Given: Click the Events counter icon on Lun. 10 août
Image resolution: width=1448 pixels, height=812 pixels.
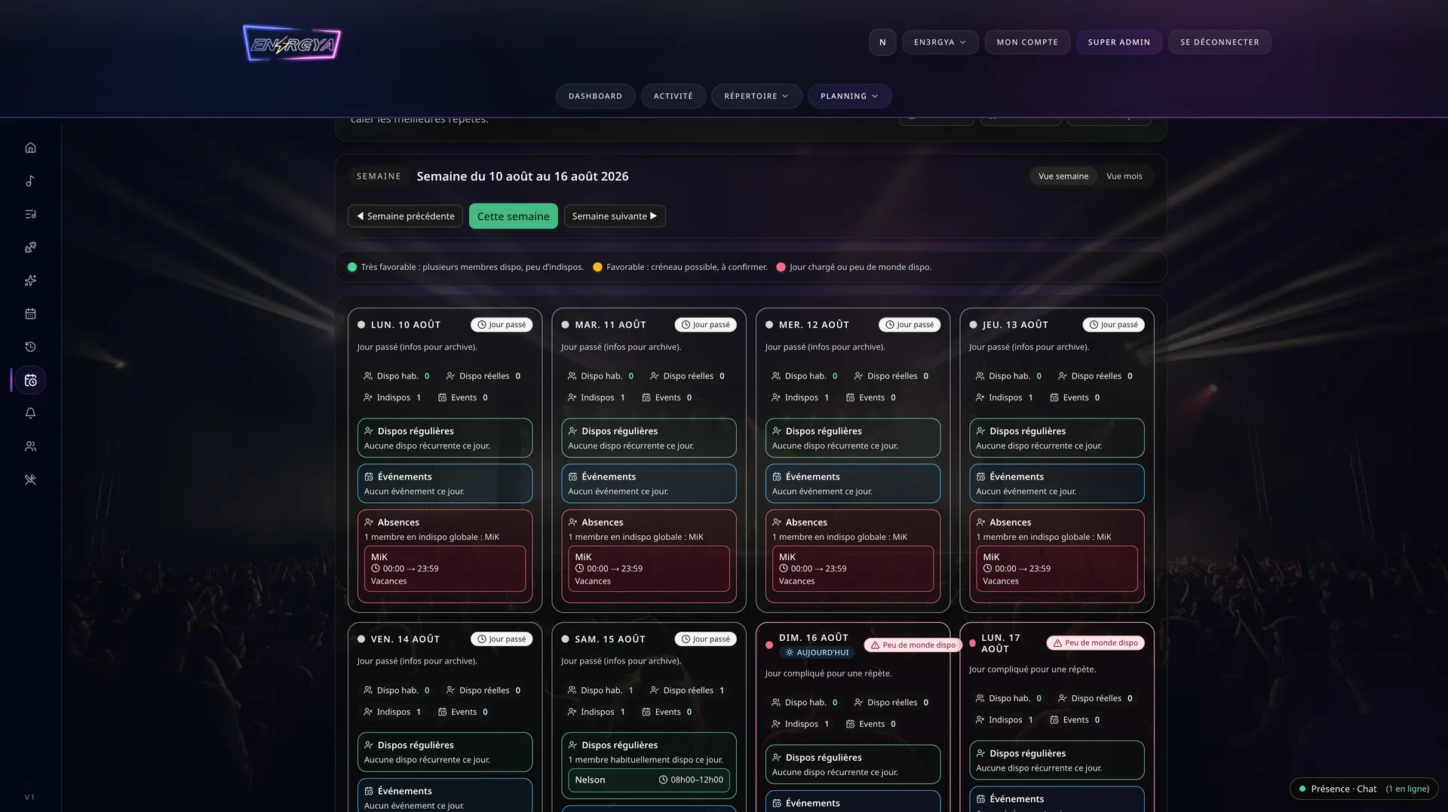Looking at the screenshot, I should (x=443, y=397).
